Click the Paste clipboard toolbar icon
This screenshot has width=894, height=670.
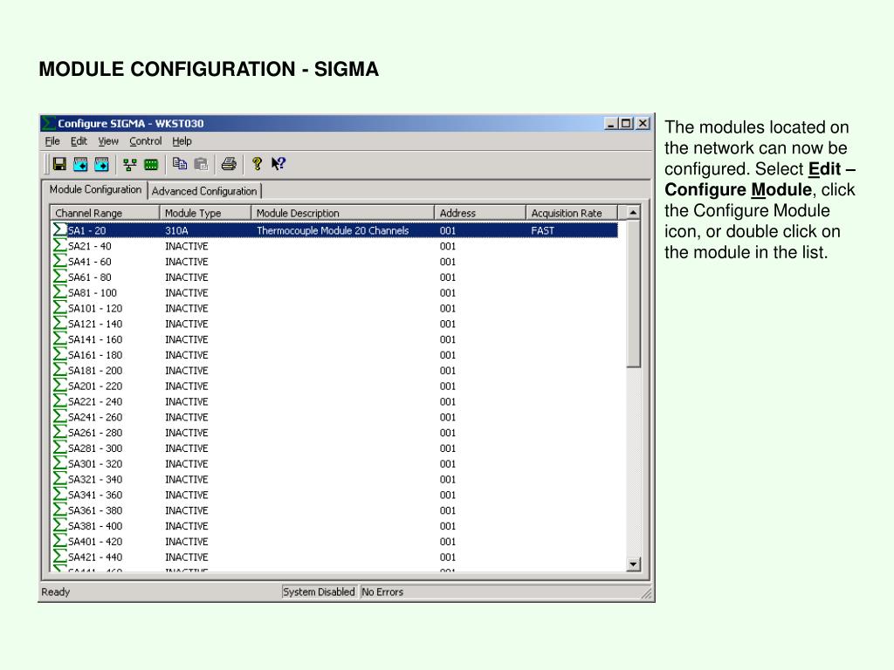point(201,164)
